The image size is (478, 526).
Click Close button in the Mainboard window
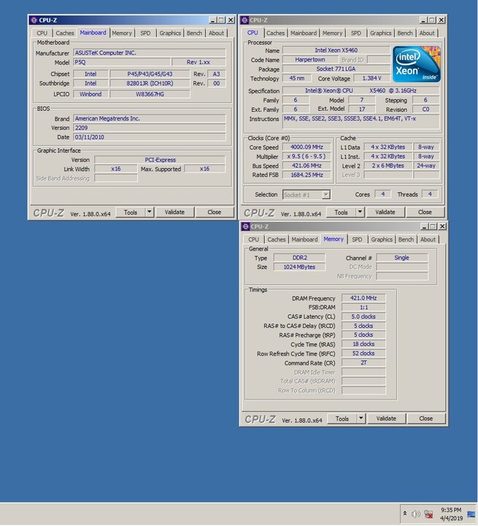[x=215, y=213]
